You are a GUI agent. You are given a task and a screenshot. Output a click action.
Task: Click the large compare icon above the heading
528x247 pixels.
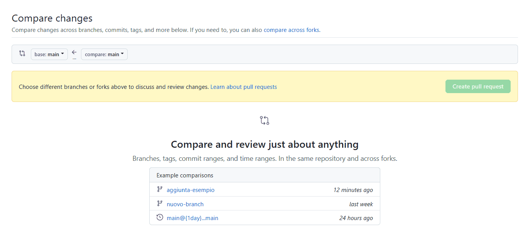(265, 120)
